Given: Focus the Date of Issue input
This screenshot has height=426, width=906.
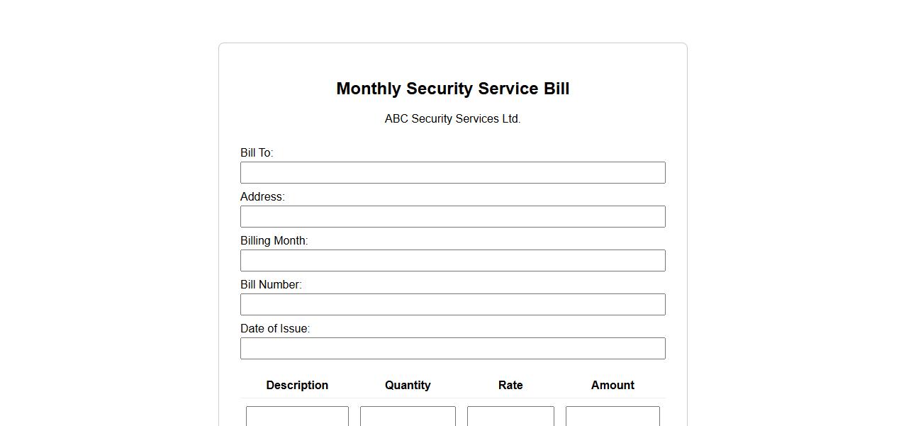Looking at the screenshot, I should [x=452, y=348].
